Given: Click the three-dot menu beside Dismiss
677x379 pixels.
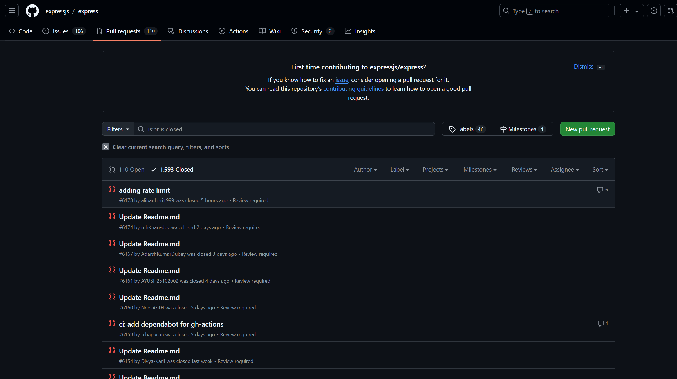Looking at the screenshot, I should (601, 67).
